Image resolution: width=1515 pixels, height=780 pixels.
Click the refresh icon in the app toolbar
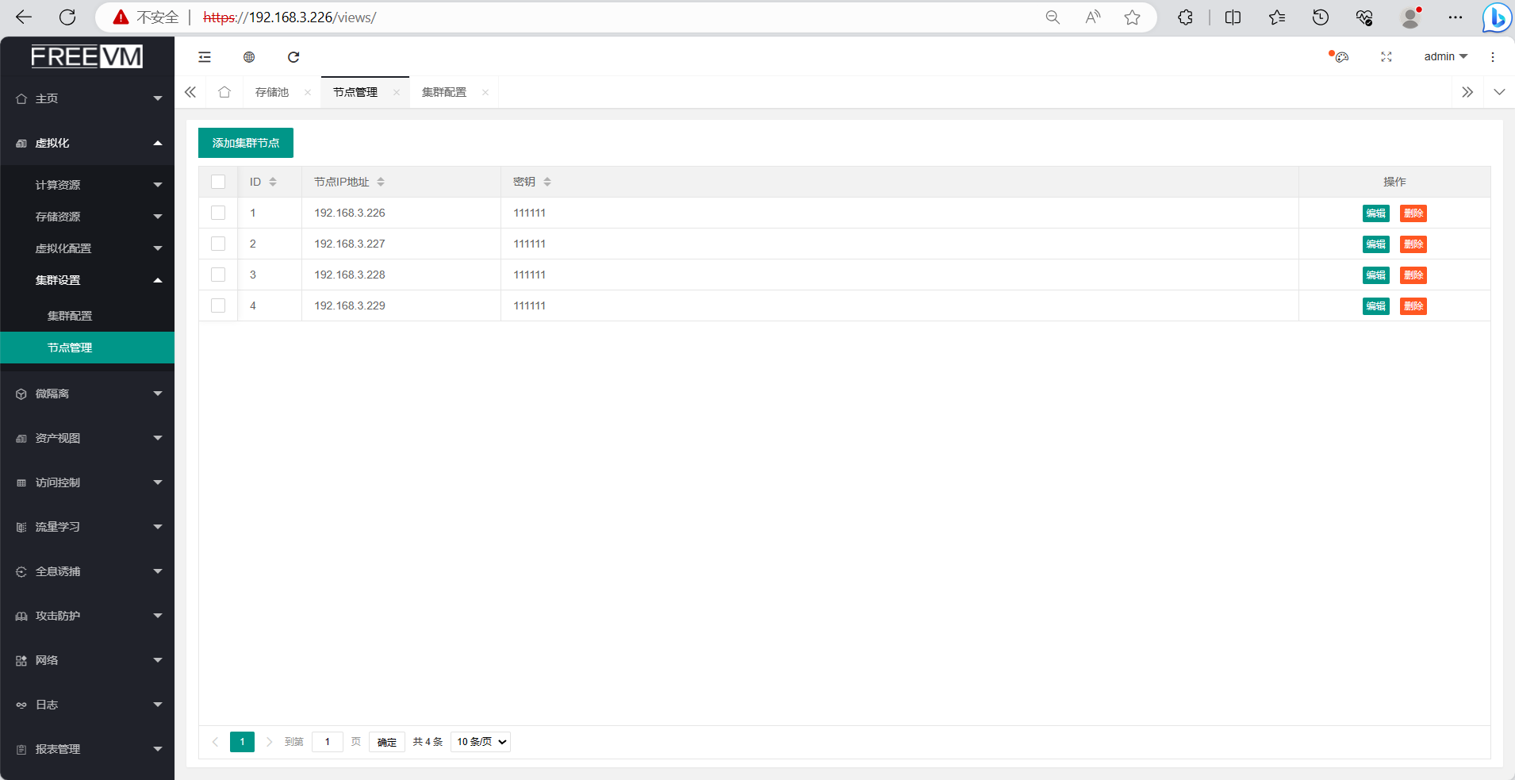293,57
